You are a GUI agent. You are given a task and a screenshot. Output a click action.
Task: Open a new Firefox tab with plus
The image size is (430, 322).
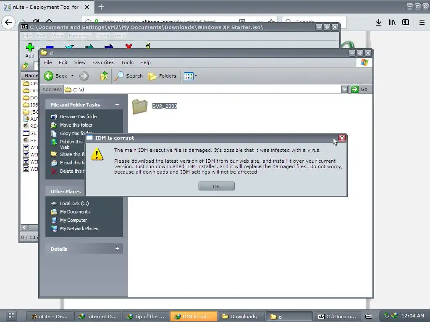coord(101,7)
